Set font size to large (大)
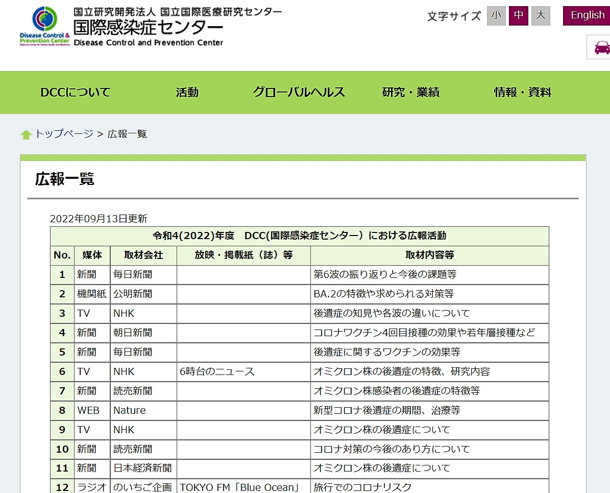 (x=541, y=15)
